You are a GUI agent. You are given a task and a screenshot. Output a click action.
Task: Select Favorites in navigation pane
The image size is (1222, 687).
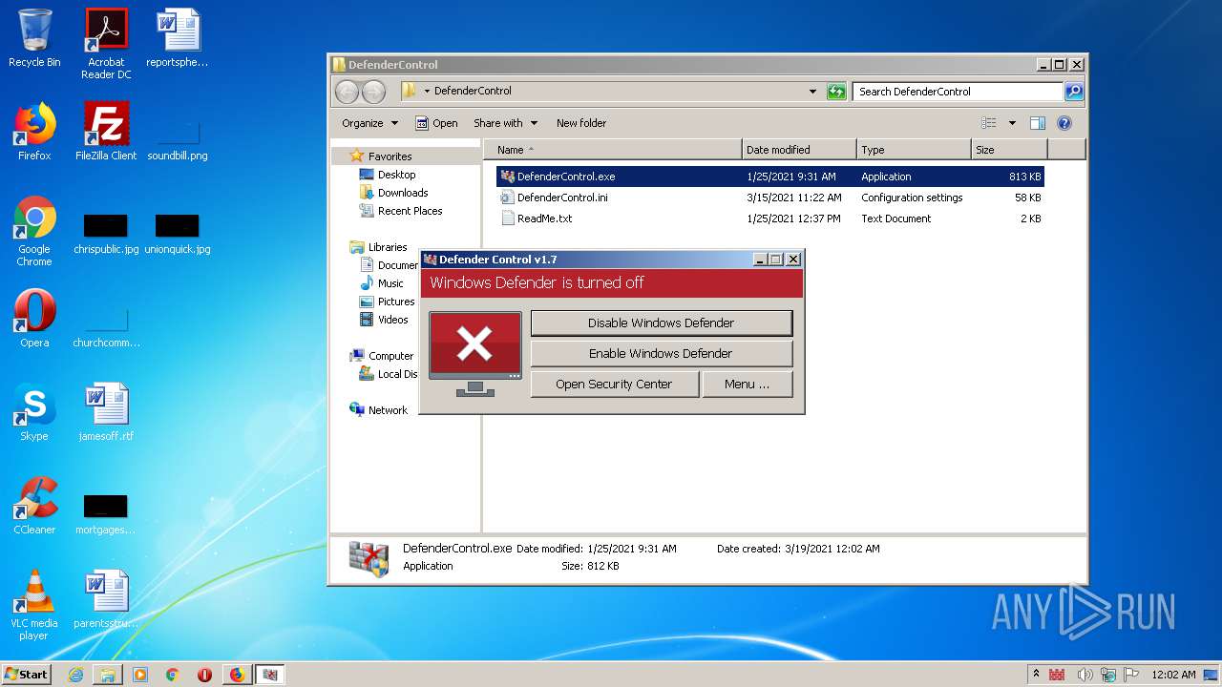pyautogui.click(x=390, y=156)
